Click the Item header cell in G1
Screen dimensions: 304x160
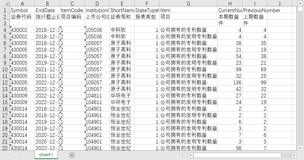coord(188,10)
